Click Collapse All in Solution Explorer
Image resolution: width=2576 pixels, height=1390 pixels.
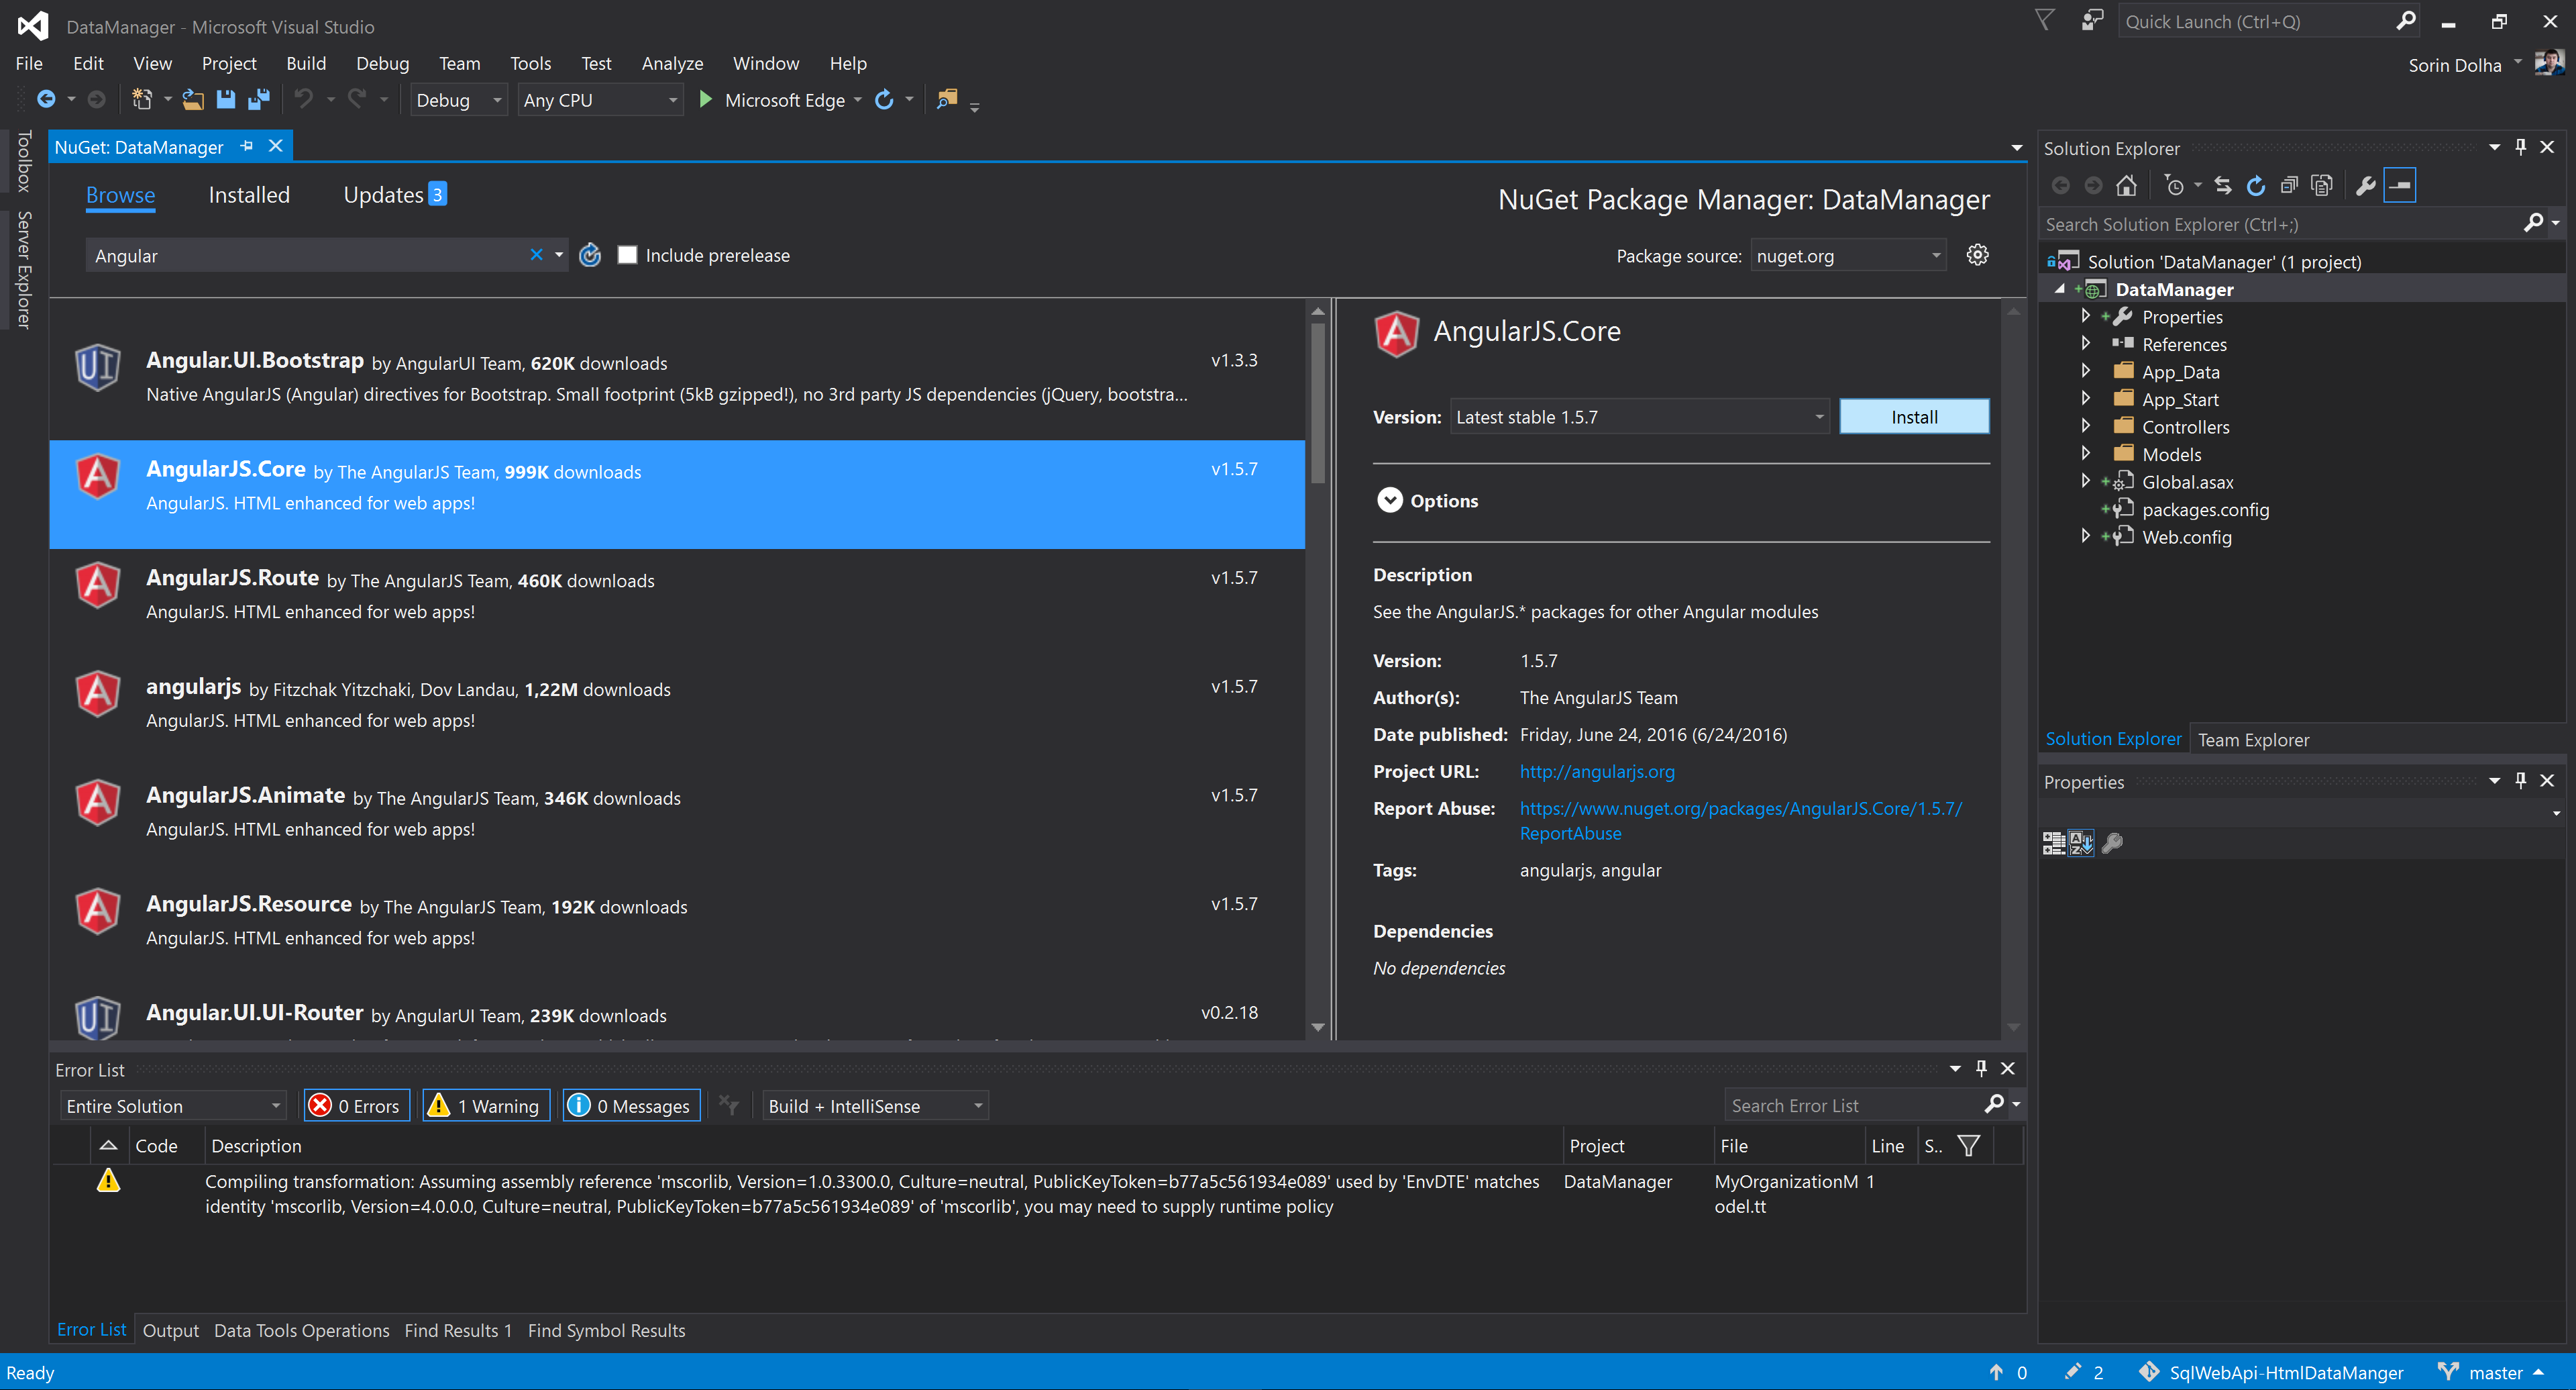click(x=2288, y=185)
